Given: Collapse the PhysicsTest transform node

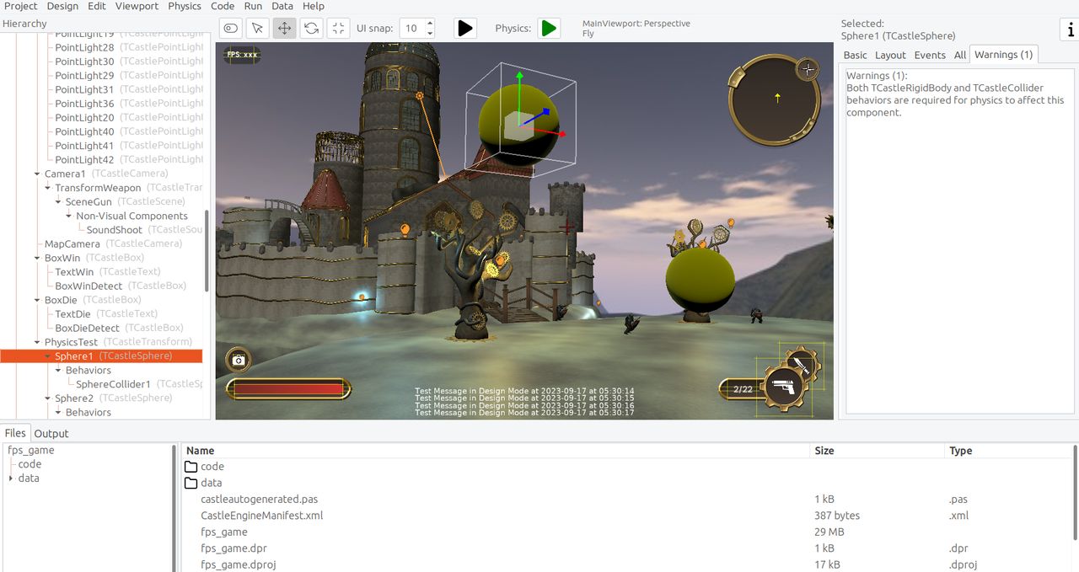Looking at the screenshot, I should (x=37, y=342).
